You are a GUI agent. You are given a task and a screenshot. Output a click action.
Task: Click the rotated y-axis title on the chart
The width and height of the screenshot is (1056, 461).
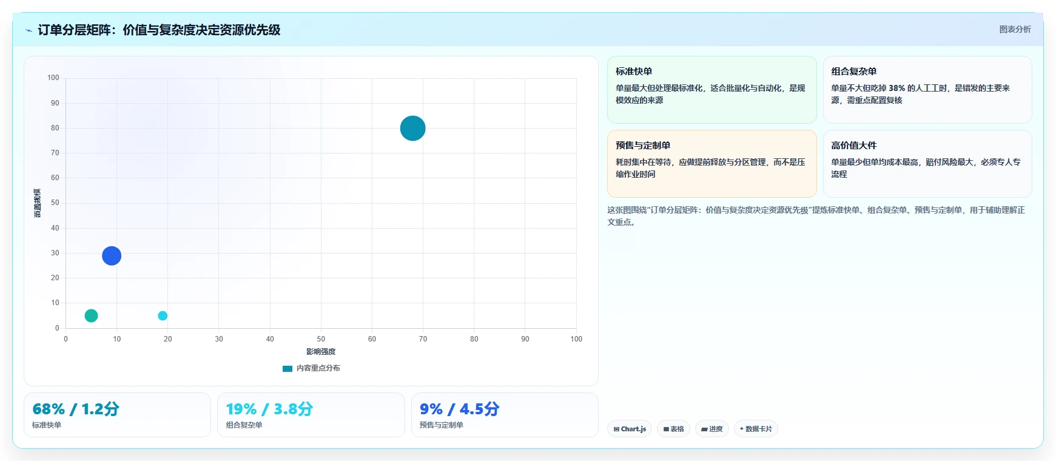[38, 203]
